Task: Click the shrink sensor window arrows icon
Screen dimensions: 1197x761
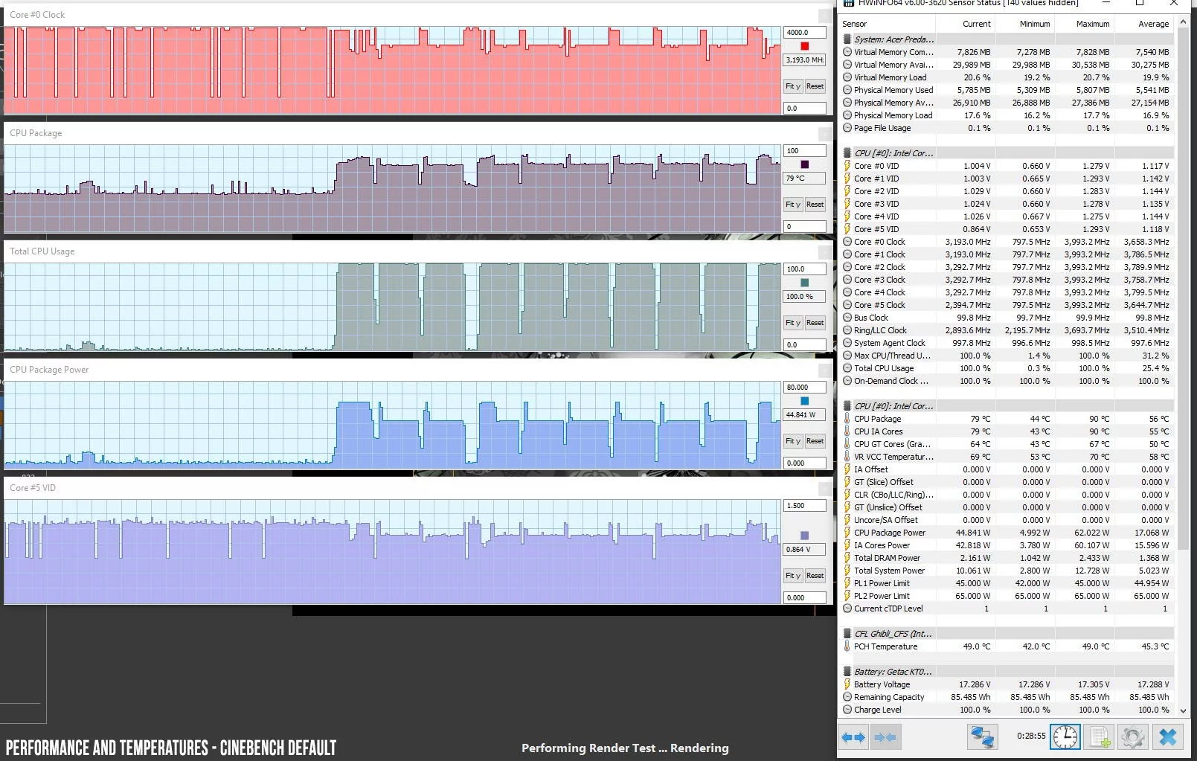Action: [x=885, y=737]
